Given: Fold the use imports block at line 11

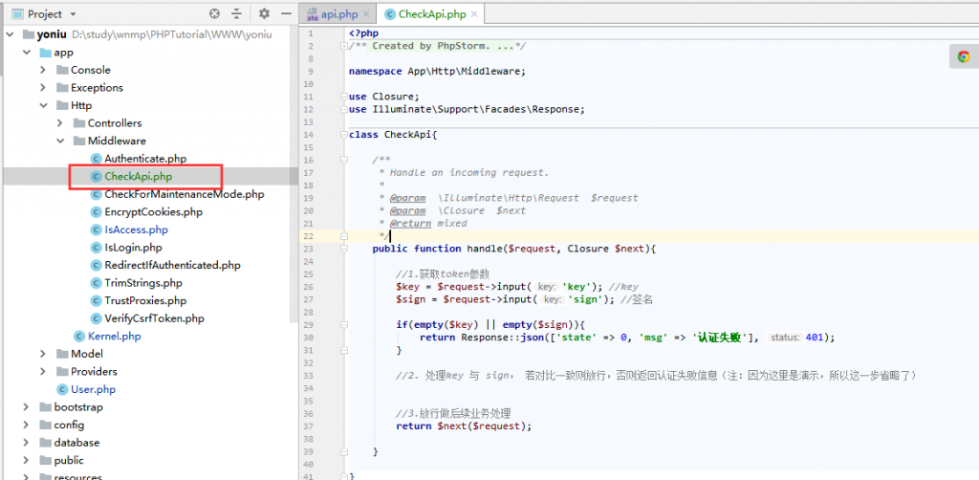Looking at the screenshot, I should 342,97.
